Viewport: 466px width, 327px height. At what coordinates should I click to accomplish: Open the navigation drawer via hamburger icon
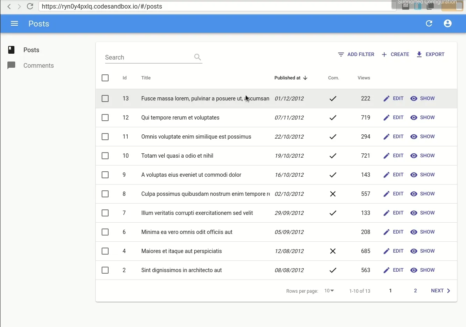click(14, 23)
